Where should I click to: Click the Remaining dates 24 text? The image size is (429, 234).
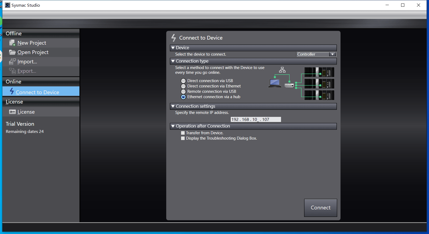(x=25, y=132)
